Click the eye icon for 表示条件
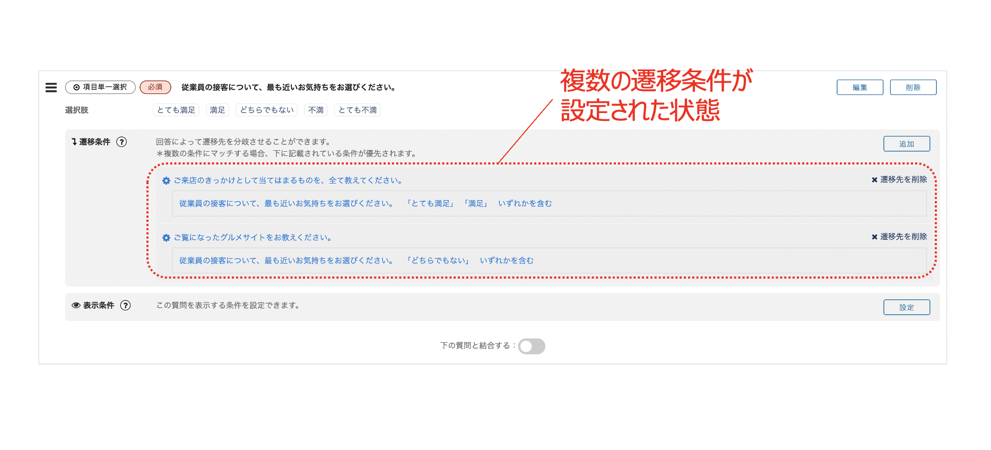Viewport: 991px width, 450px height. (76, 305)
